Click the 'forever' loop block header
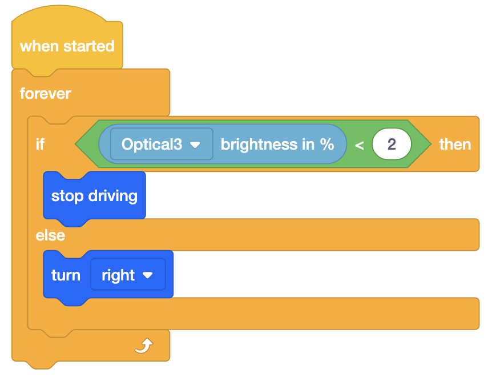Screen dimensions: 492x377 click(x=45, y=94)
